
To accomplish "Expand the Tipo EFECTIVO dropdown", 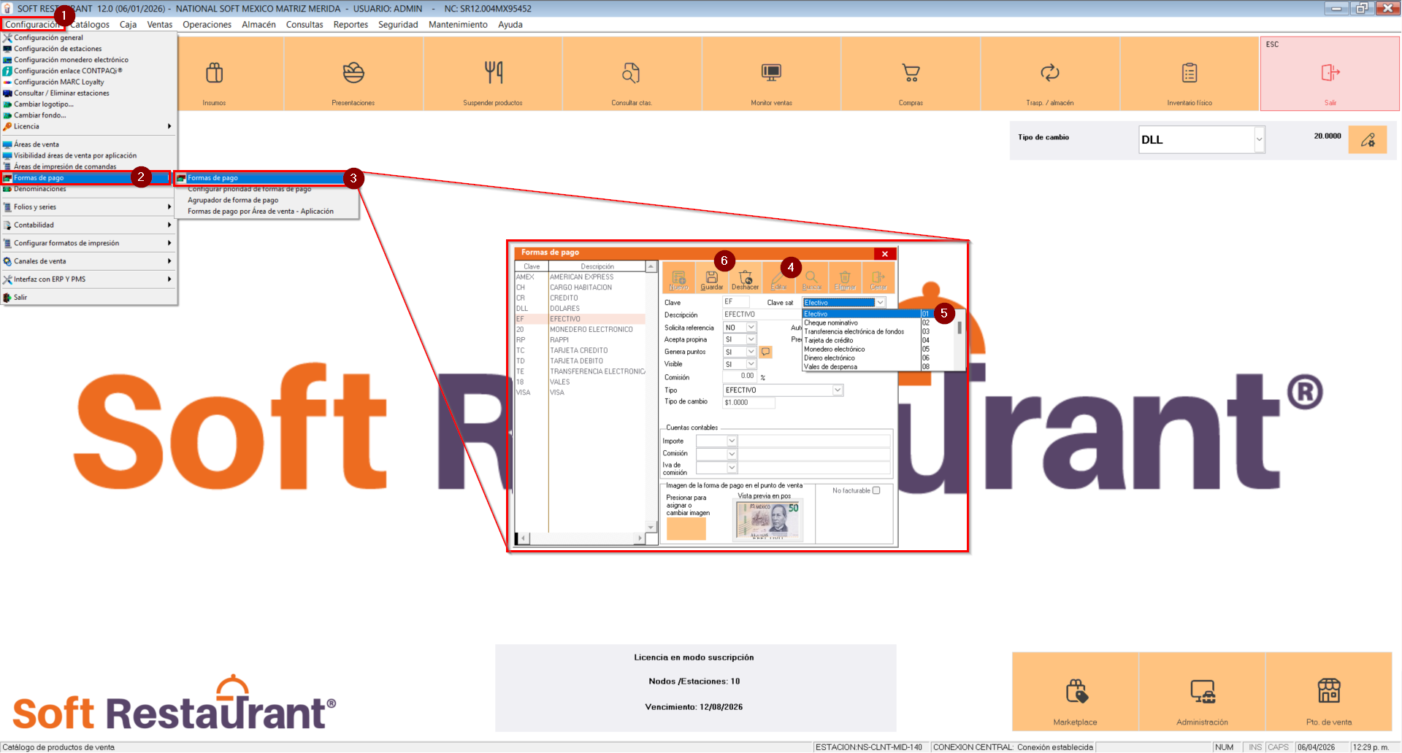I will (x=838, y=390).
